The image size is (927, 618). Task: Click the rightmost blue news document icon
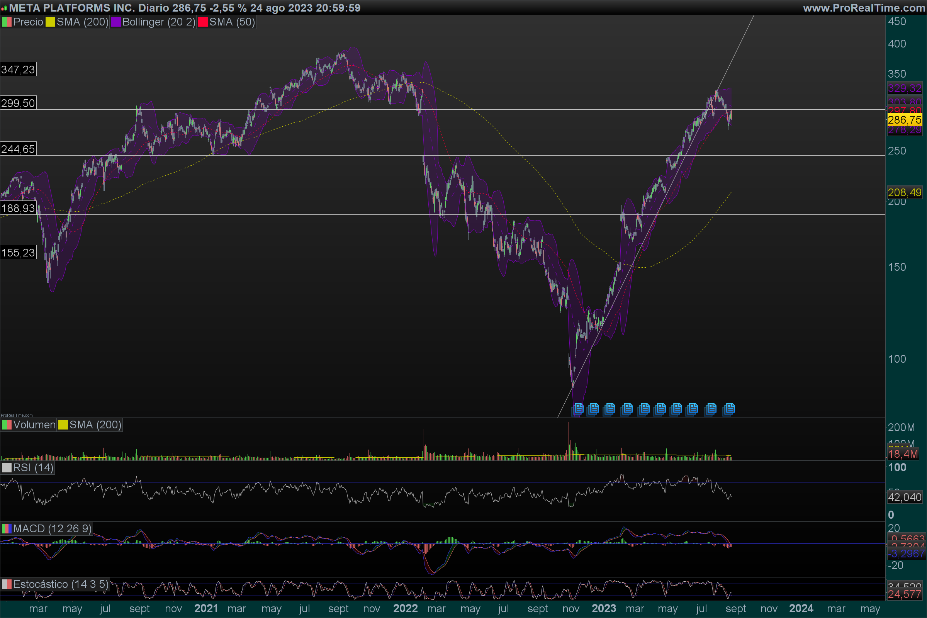pos(729,409)
